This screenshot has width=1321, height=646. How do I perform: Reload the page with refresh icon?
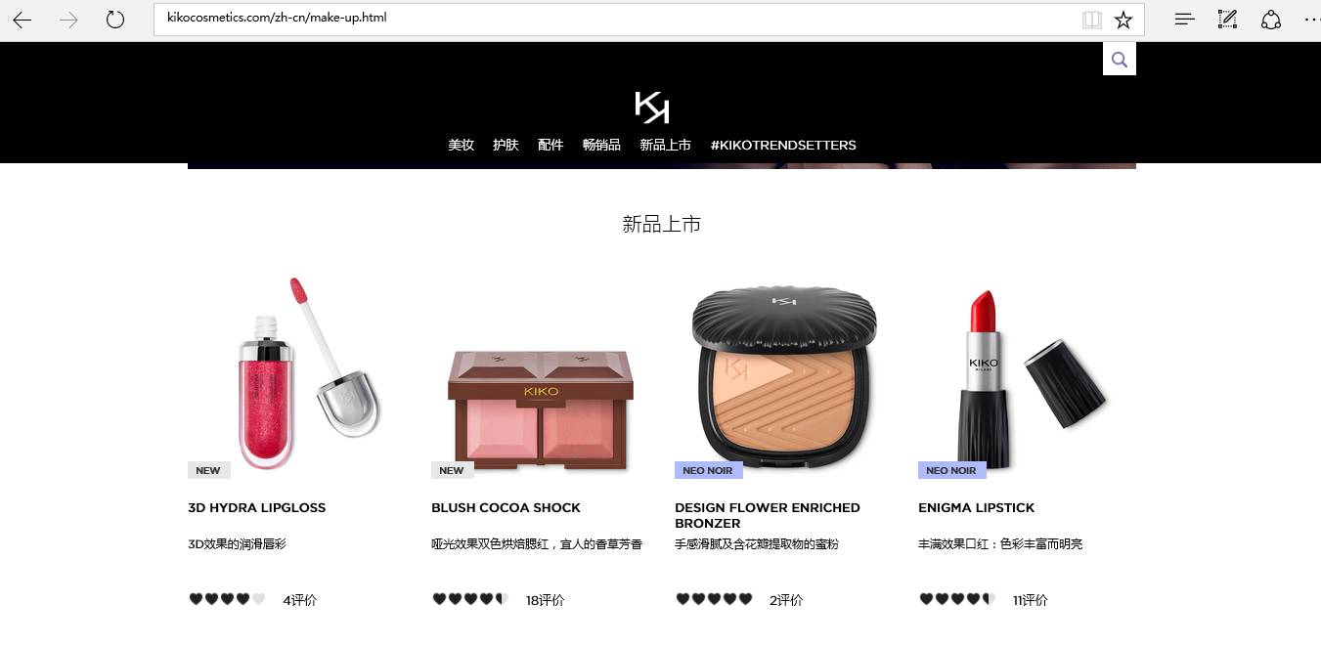click(115, 20)
